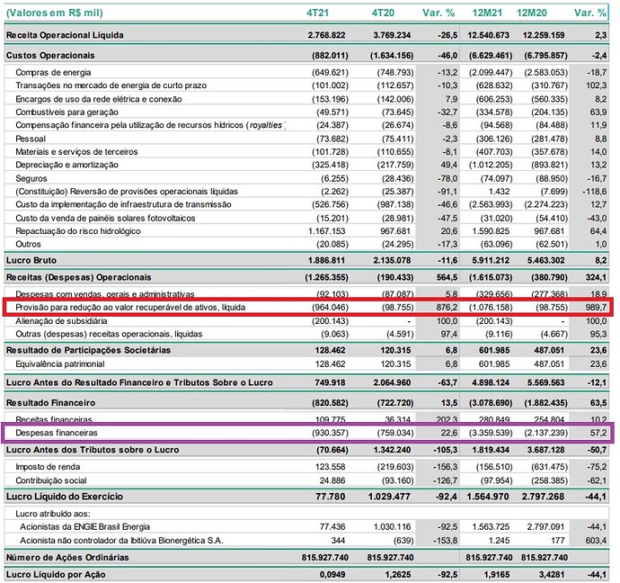Click "Repactuação do risco hidrológico" row label
The image size is (620, 583).
[78, 231]
